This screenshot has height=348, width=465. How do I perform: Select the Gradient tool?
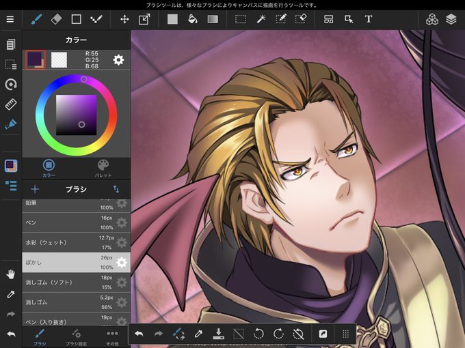pyautogui.click(x=213, y=20)
